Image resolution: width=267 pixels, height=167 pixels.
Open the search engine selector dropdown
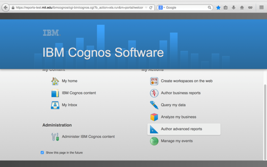point(162,7)
